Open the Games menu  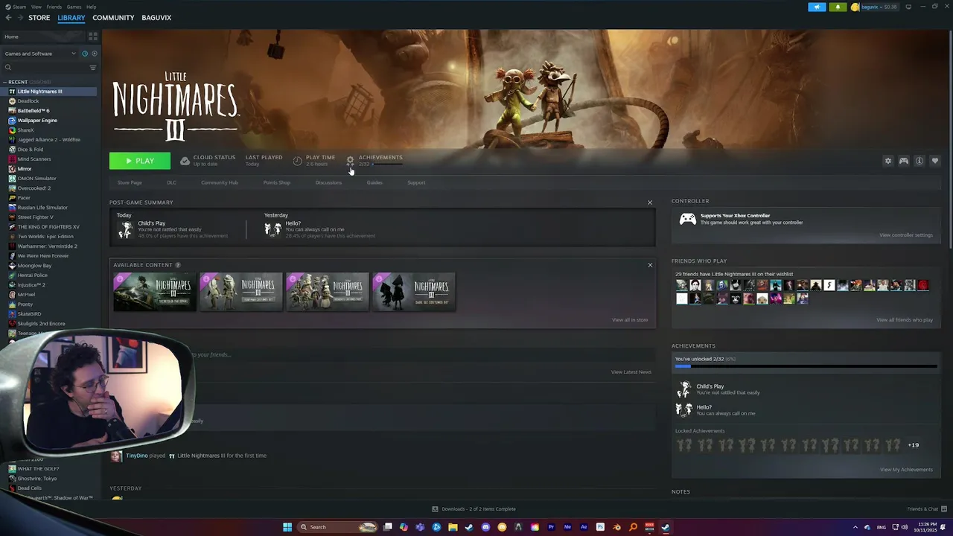click(x=74, y=7)
